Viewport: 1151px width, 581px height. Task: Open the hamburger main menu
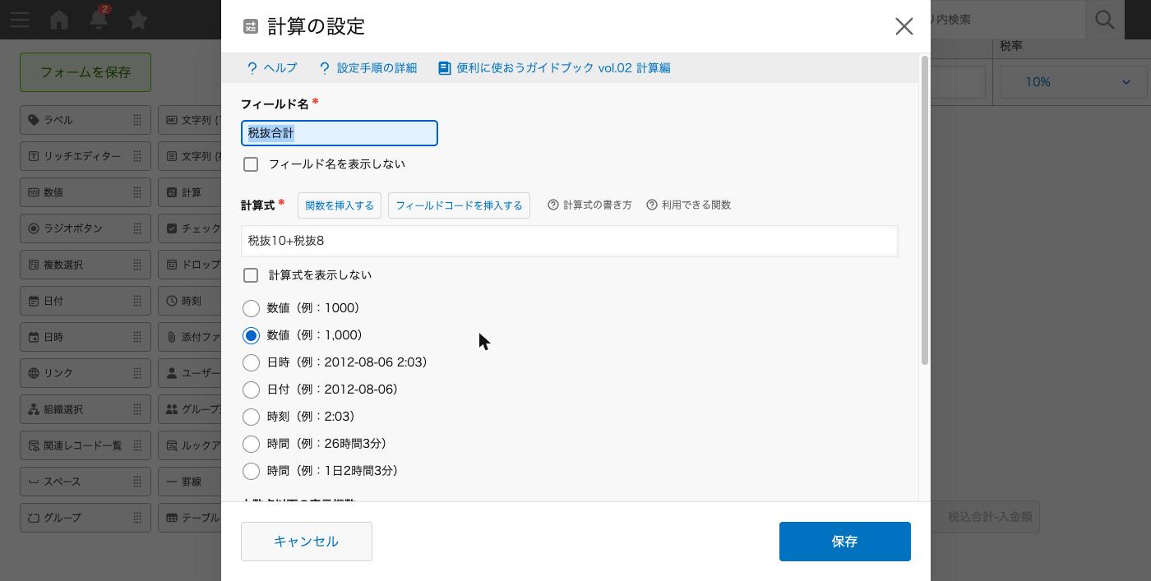(20, 20)
